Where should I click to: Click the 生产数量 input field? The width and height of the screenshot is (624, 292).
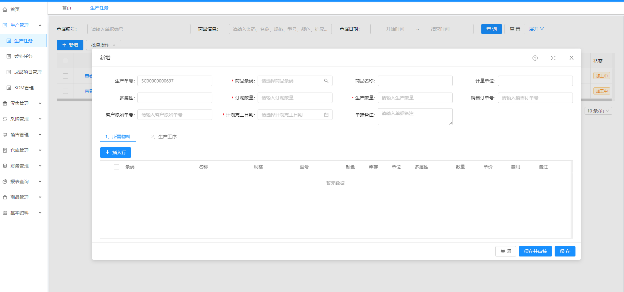point(415,98)
